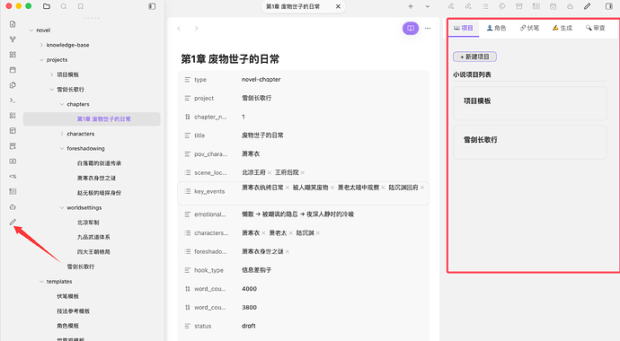This screenshot has height=341, width=620.
Task: Remove the 王府后院 scene location tag
Action: [303, 172]
